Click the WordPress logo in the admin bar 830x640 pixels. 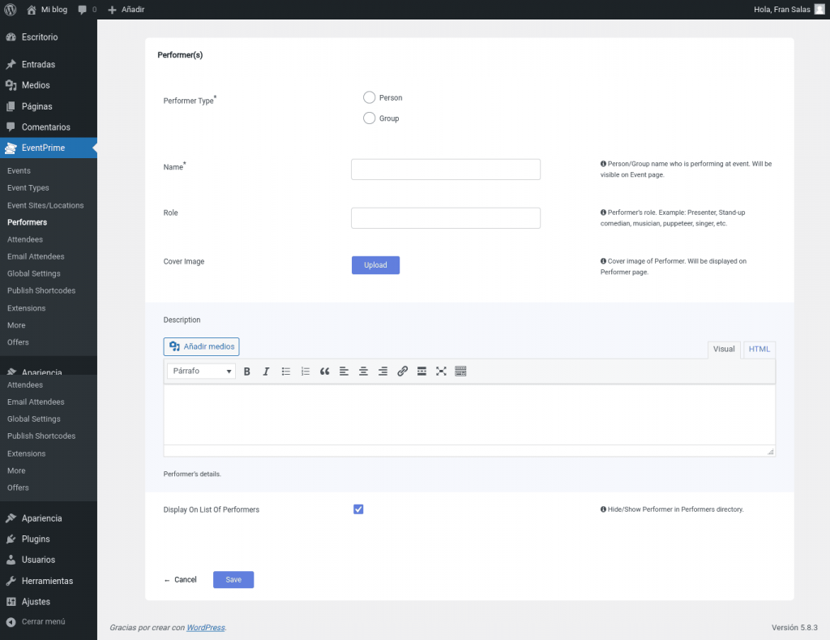tap(10, 10)
